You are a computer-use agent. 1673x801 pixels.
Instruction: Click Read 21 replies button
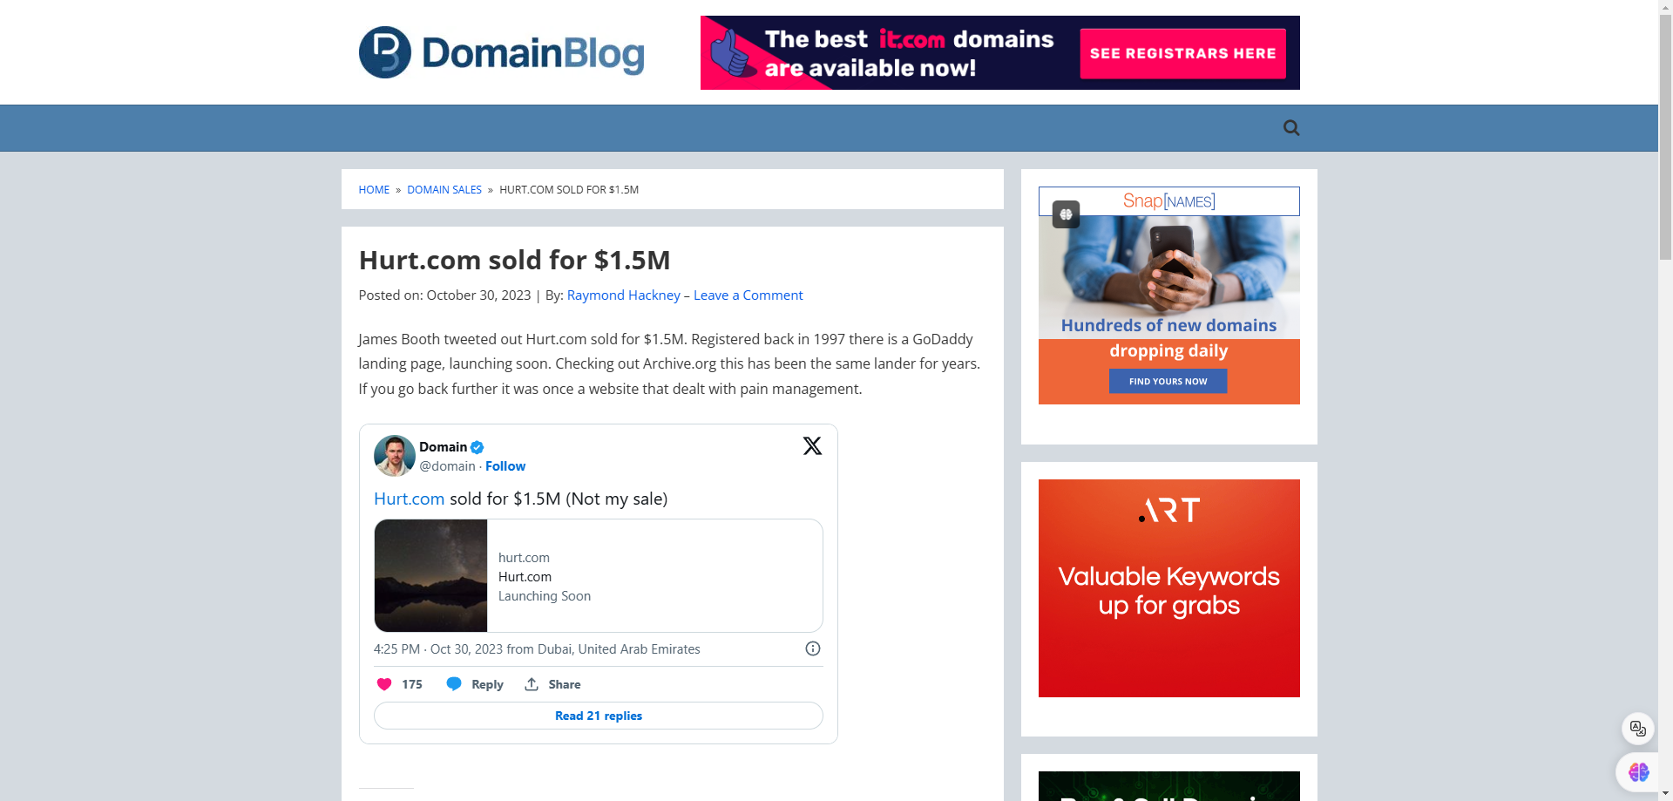[x=599, y=716]
